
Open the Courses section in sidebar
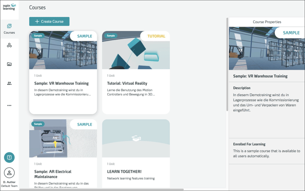pyautogui.click(x=9, y=29)
